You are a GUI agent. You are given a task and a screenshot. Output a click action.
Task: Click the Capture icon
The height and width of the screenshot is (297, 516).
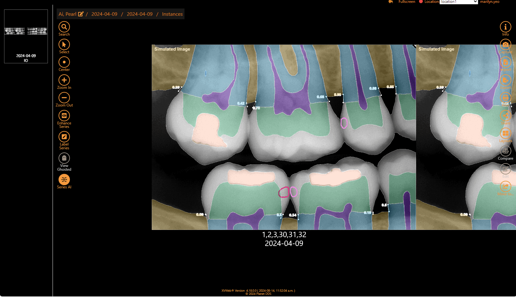(x=505, y=44)
